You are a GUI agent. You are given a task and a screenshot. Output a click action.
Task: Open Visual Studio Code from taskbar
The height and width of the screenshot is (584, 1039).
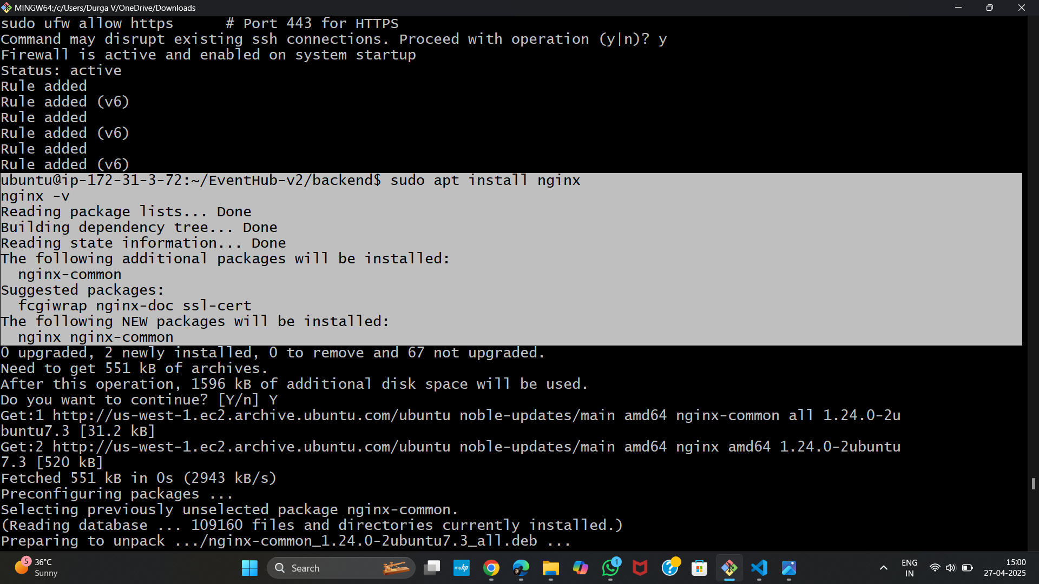[759, 568]
